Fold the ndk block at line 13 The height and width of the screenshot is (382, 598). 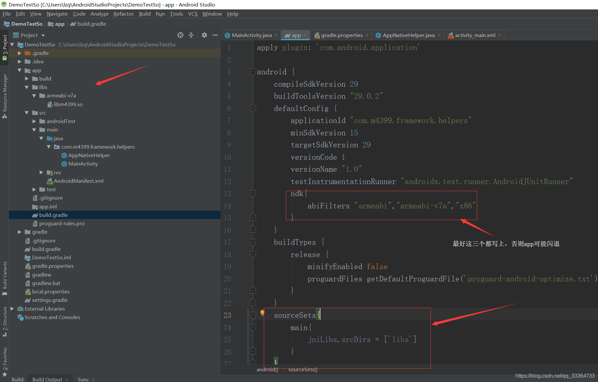point(253,193)
